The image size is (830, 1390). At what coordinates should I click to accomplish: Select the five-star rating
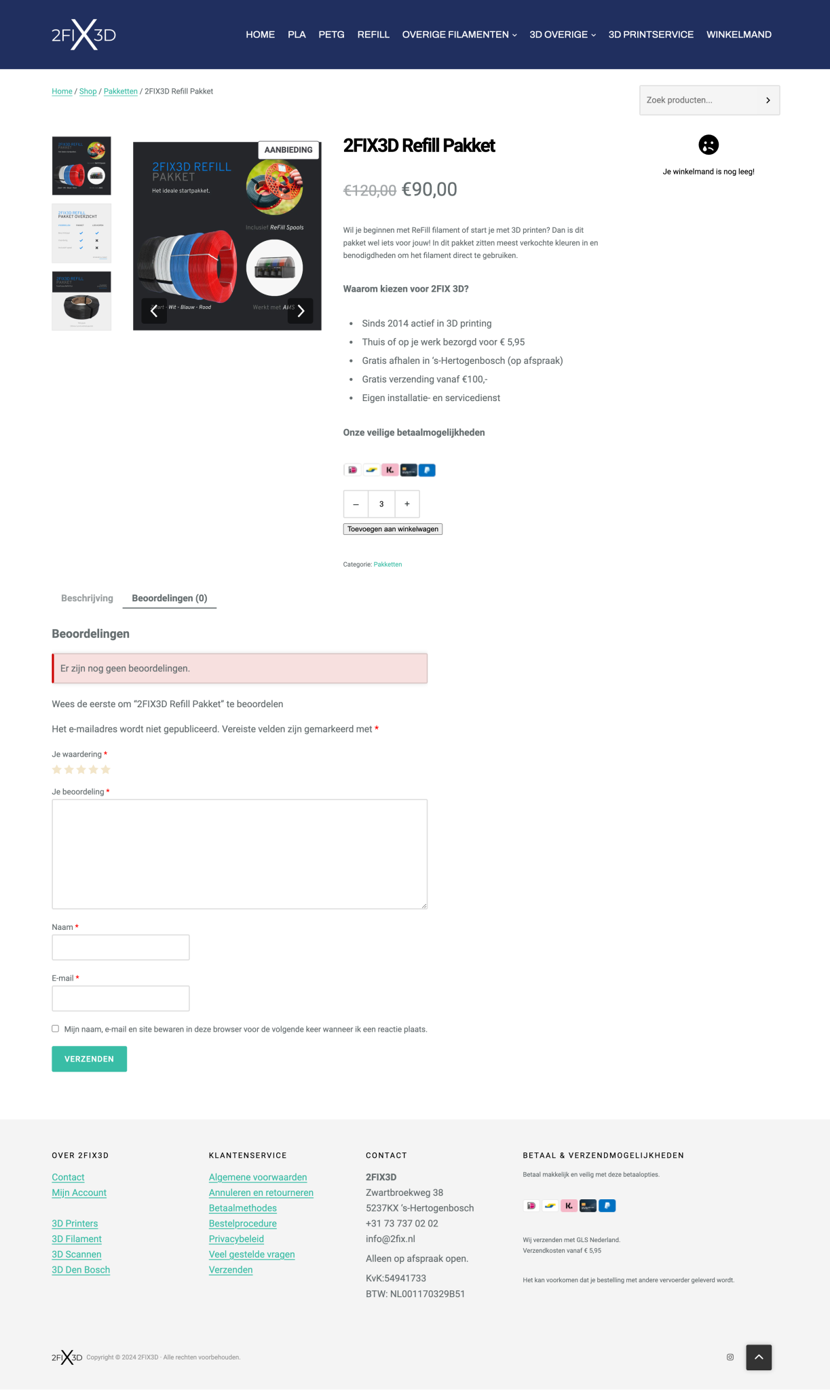(106, 770)
